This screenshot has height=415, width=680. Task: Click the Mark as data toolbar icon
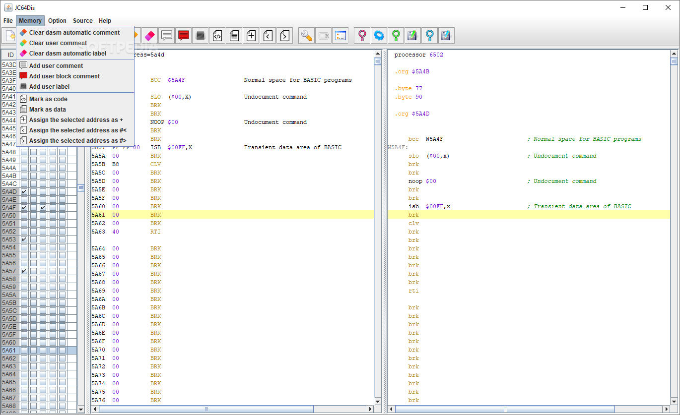tap(234, 36)
